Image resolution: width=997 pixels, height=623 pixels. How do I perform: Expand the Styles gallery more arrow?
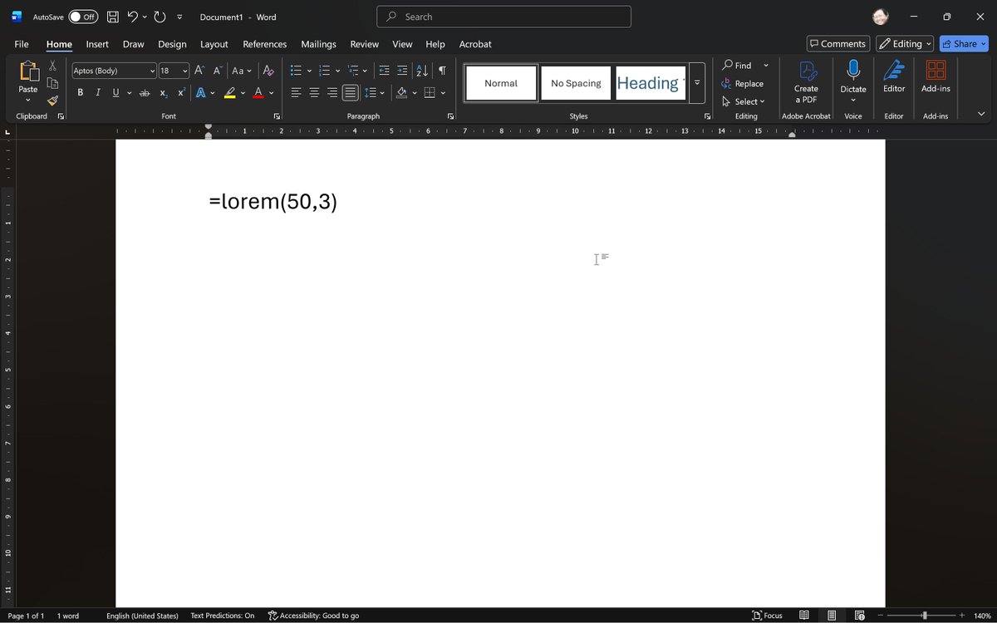coord(697,83)
